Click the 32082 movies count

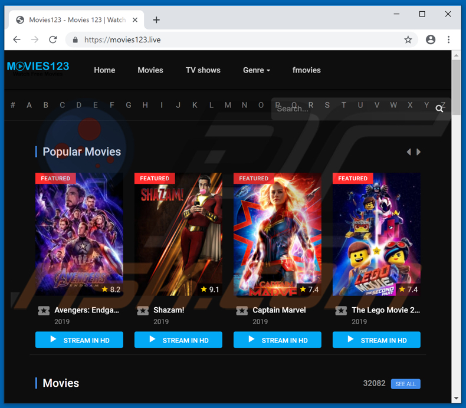tap(374, 383)
